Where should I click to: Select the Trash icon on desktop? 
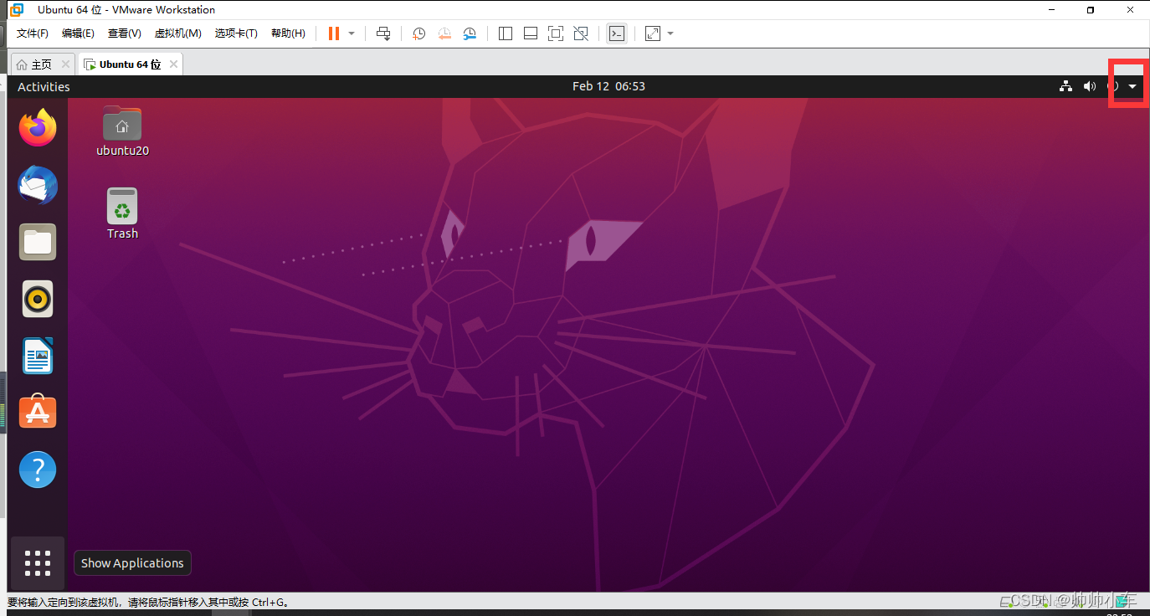122,213
